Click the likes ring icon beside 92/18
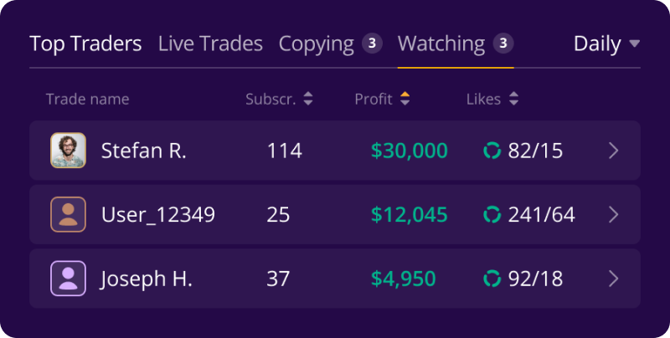This screenshot has height=338, width=670. pyautogui.click(x=492, y=279)
